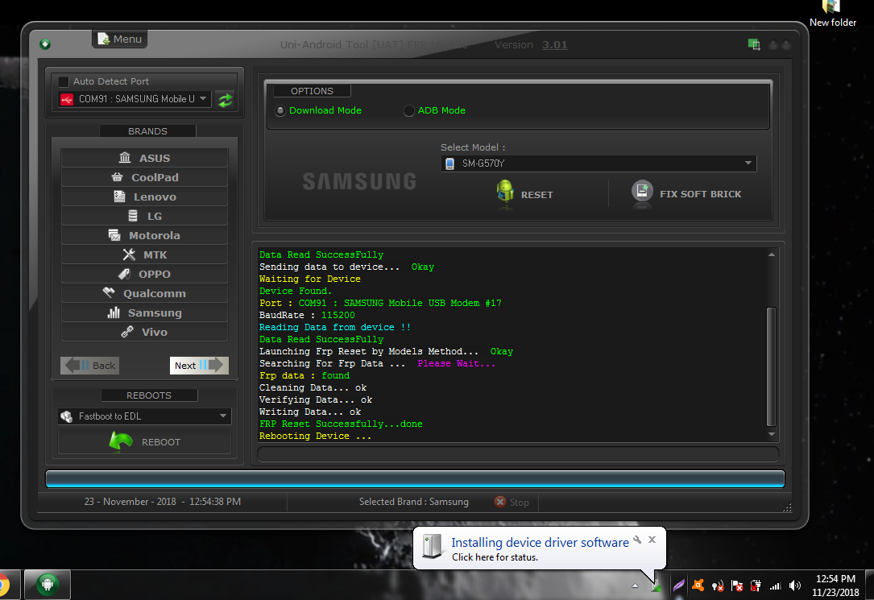Click the log scrollbar up arrow
Screen dimensions: 874x600
[772, 254]
